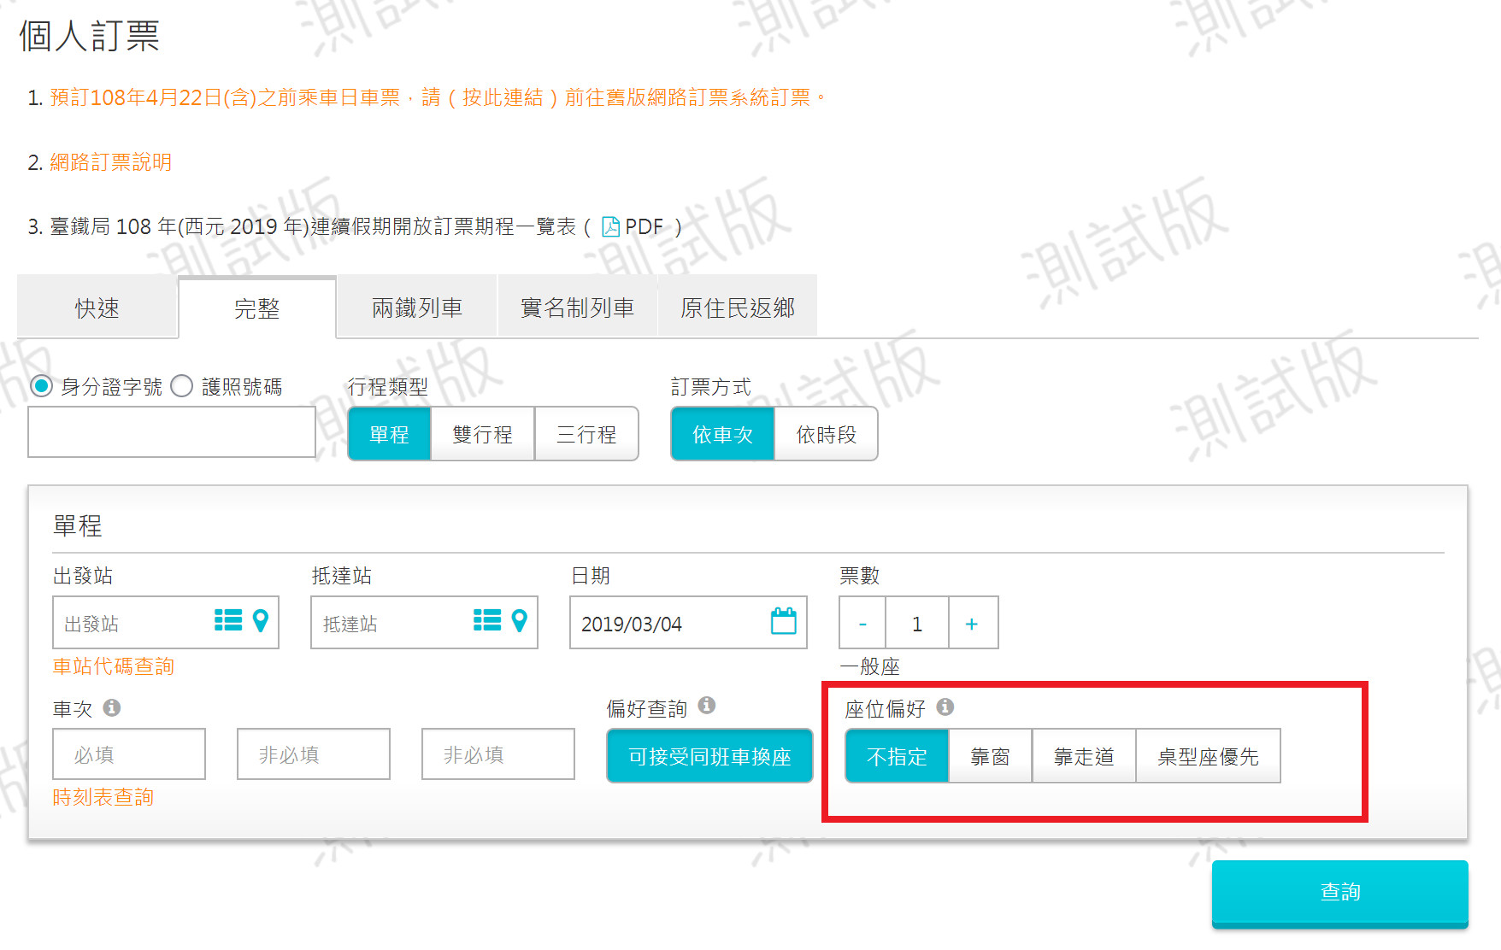The width and height of the screenshot is (1501, 950).
Task: Choose 雙行程 trip type
Action: [x=483, y=434]
